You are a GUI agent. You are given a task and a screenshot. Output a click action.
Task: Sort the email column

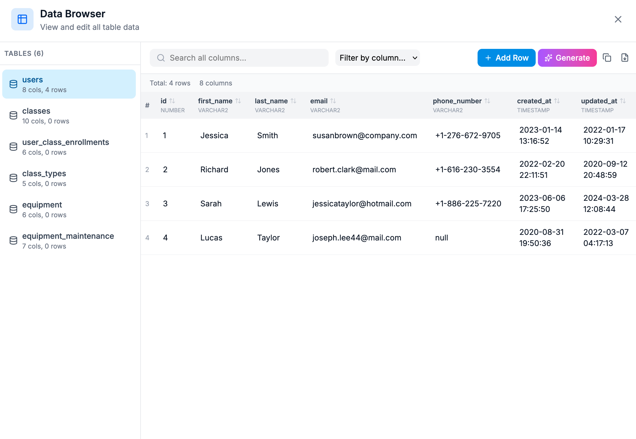pos(333,101)
